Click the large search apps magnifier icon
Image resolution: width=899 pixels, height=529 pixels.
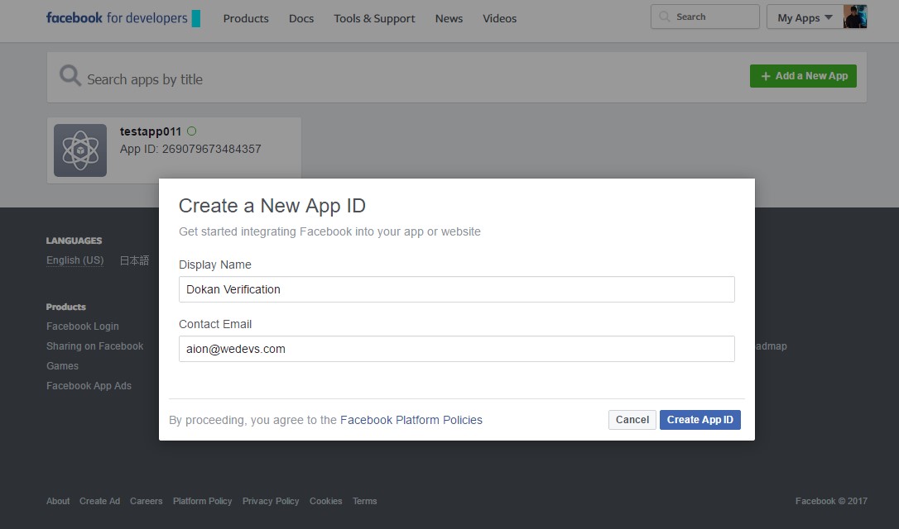(x=70, y=75)
